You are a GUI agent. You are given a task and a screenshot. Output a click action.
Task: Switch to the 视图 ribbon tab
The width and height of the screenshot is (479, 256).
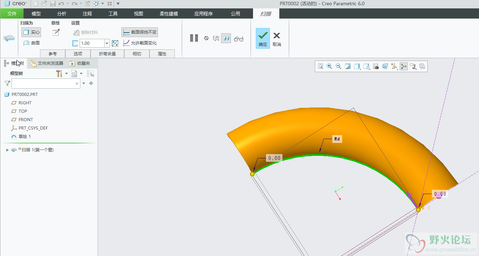[139, 14]
